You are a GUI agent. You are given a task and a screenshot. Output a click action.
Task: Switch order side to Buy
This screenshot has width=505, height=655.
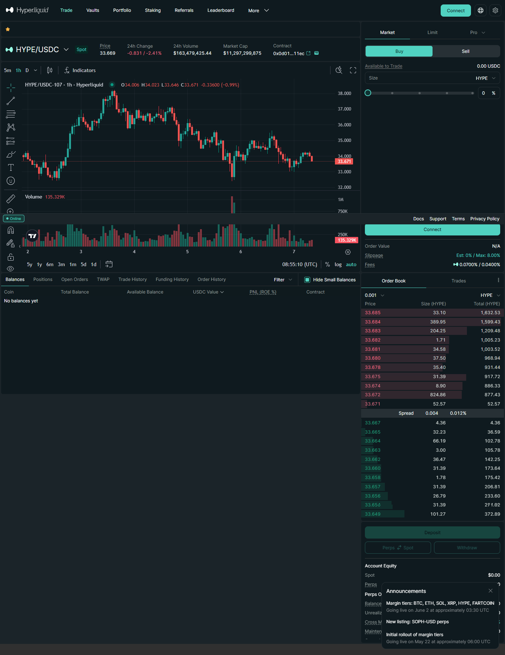tap(399, 51)
